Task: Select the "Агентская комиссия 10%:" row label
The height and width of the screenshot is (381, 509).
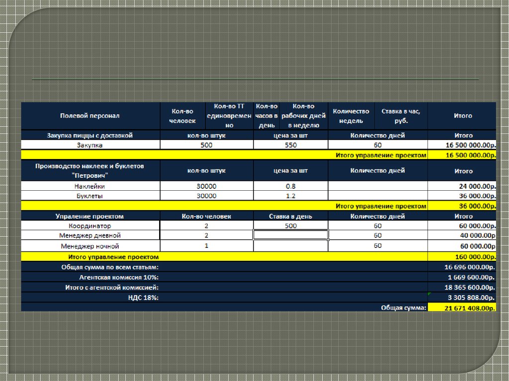Action: [x=119, y=277]
